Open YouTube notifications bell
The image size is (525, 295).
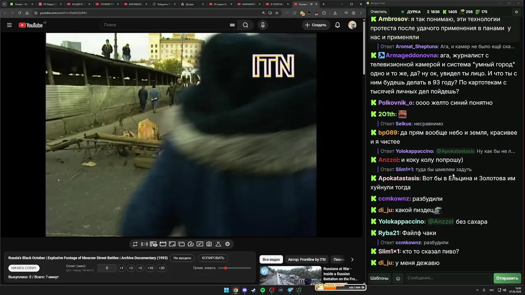338,25
